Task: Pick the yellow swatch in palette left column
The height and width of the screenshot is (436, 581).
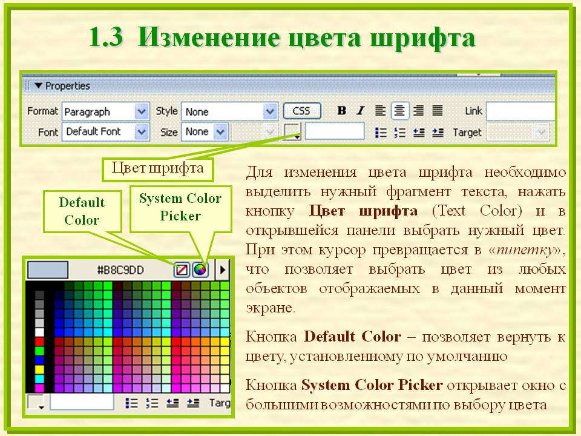Action: pyautogui.click(x=39, y=369)
